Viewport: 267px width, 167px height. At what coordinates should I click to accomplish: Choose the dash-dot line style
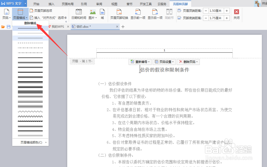pos(30,48)
